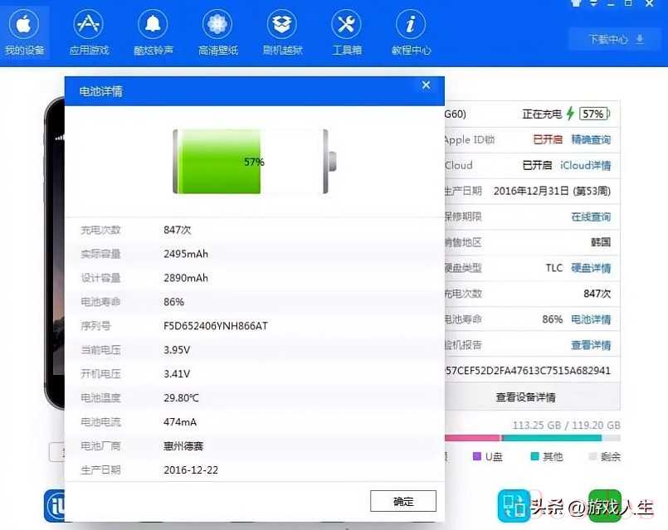Click the 查看设备详情 button
The image size is (668, 530).
coord(526,397)
